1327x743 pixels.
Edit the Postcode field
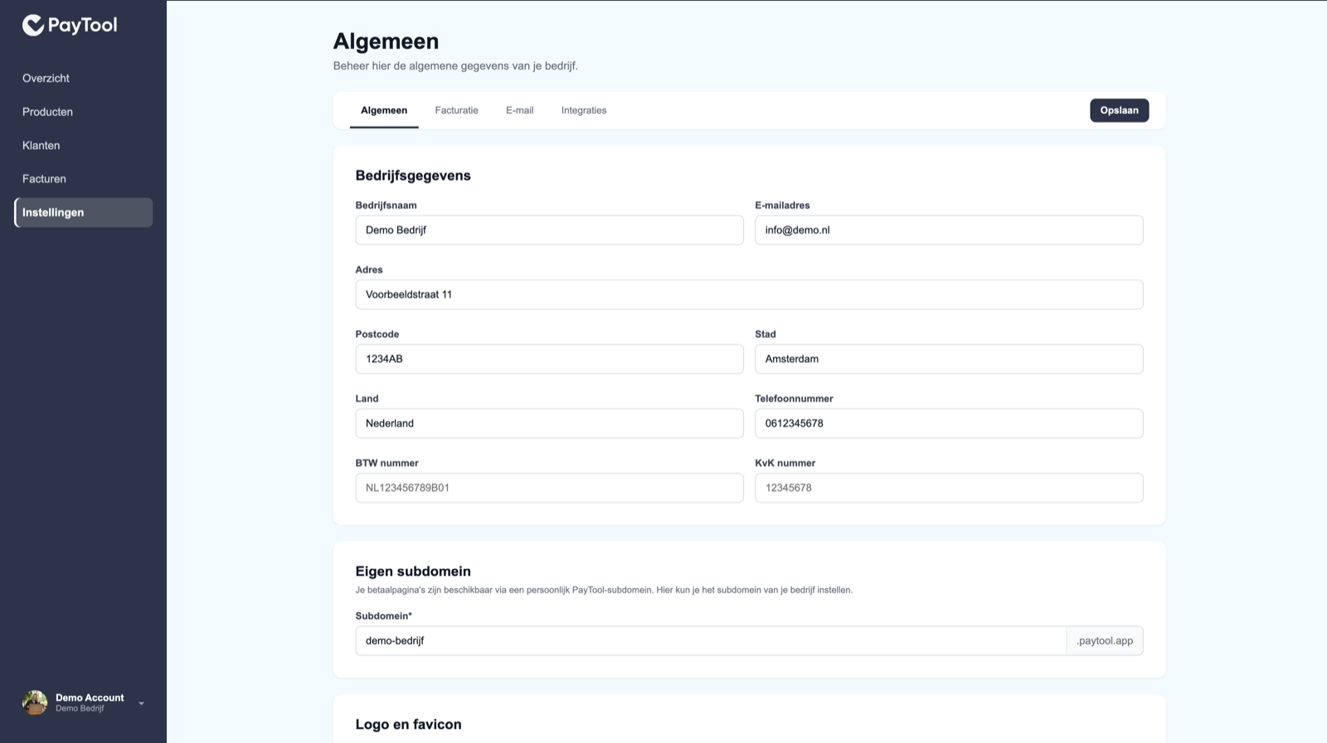click(x=549, y=359)
